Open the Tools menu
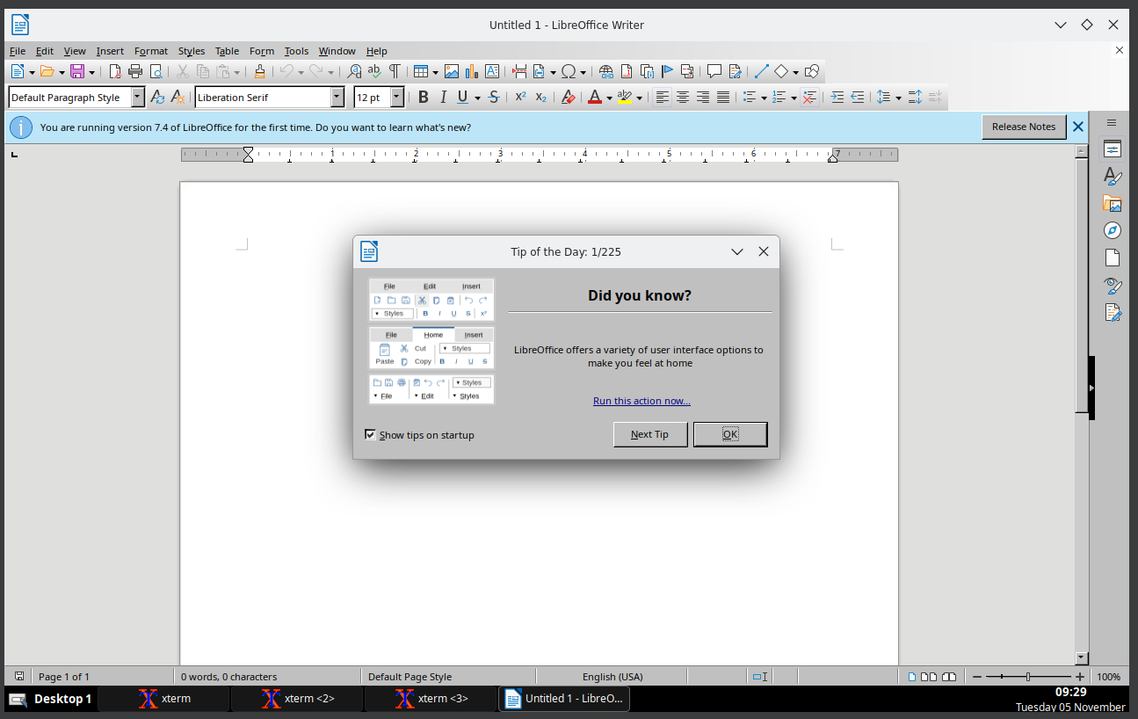 [x=296, y=51]
